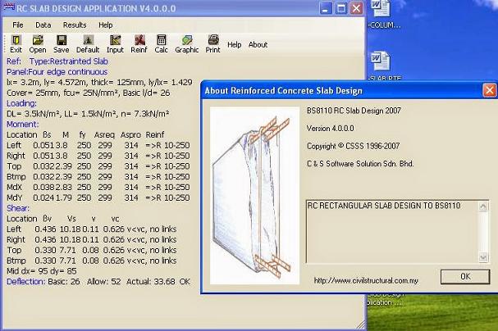Close the About Reinforced Concrete Slab Design dialog
Screen dimensions: 498x331
(x=488, y=90)
